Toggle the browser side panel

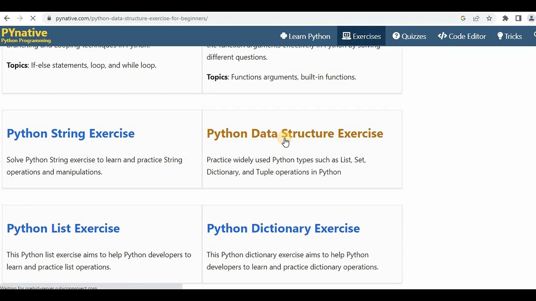point(518,18)
